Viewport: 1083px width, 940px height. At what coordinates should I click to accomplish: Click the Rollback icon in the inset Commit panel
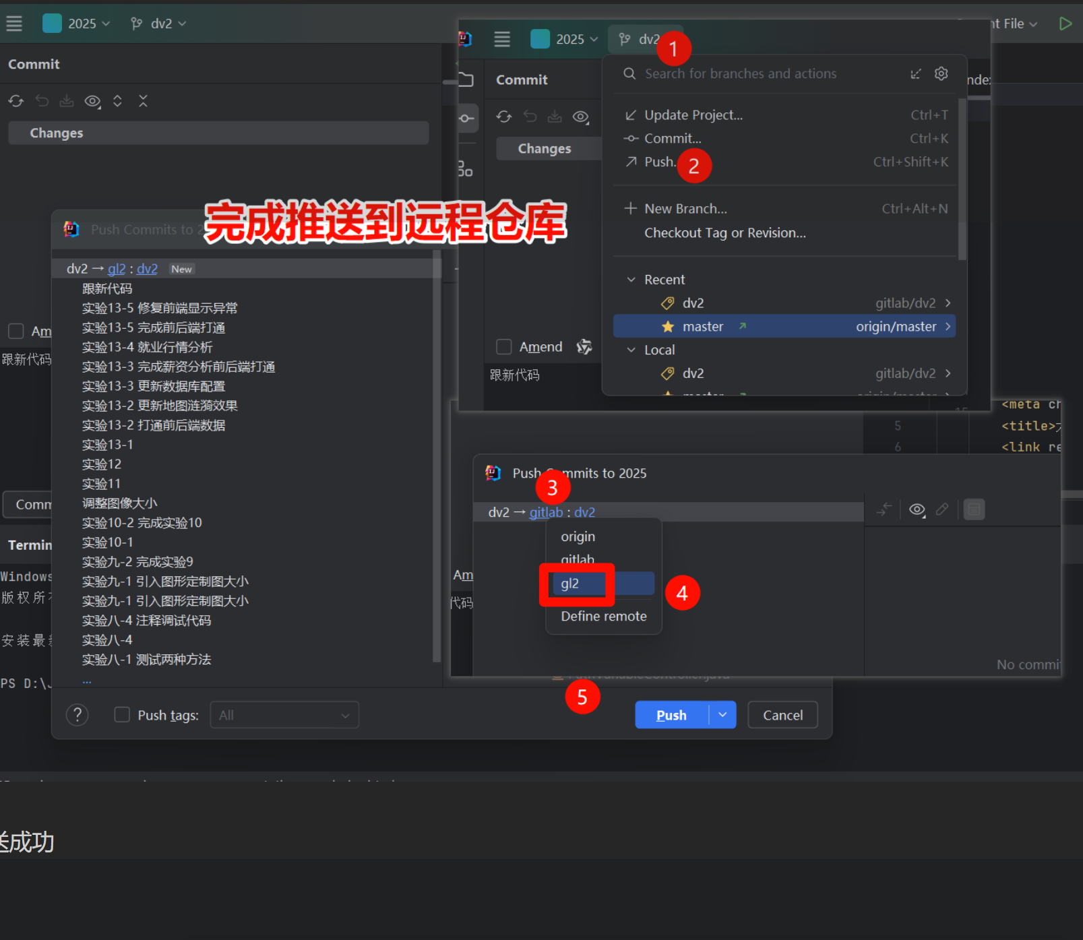pyautogui.click(x=530, y=117)
